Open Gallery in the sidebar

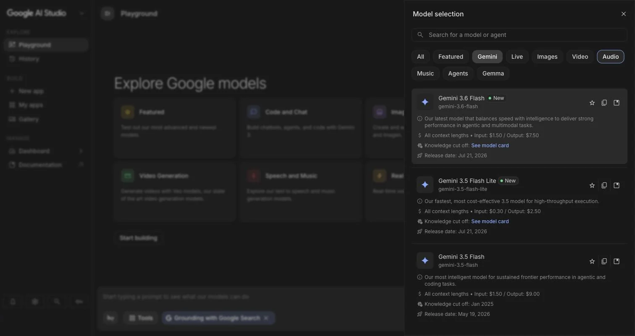point(46,119)
